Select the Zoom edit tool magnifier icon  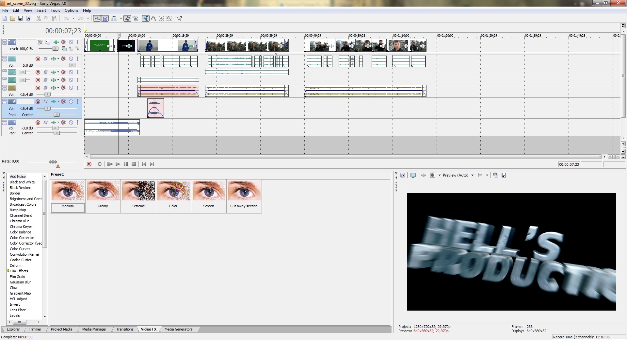169,18
